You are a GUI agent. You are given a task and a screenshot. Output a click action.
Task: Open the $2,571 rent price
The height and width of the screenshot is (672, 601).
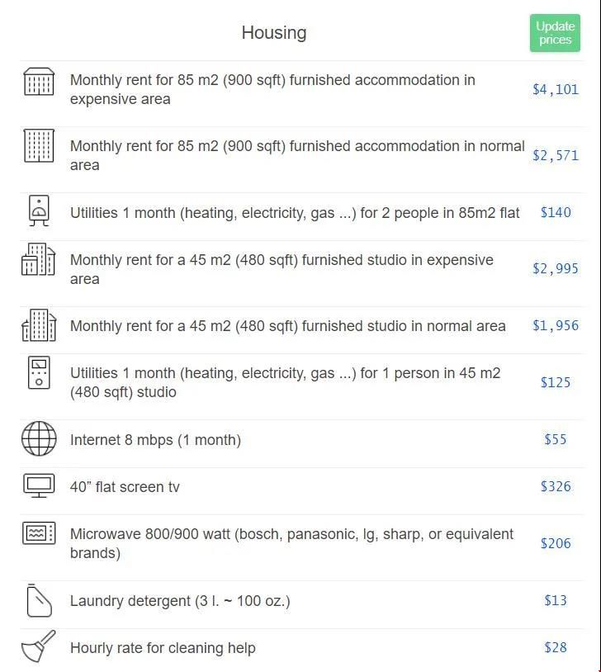click(555, 155)
